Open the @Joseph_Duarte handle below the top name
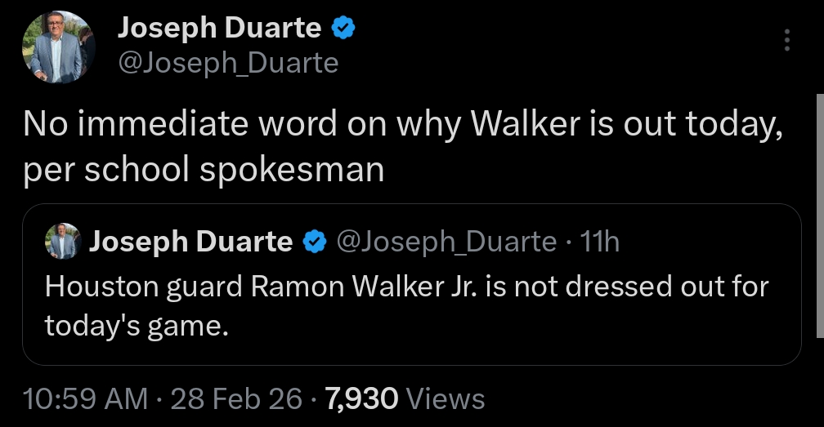Viewport: 824px width, 427px height. pos(228,63)
